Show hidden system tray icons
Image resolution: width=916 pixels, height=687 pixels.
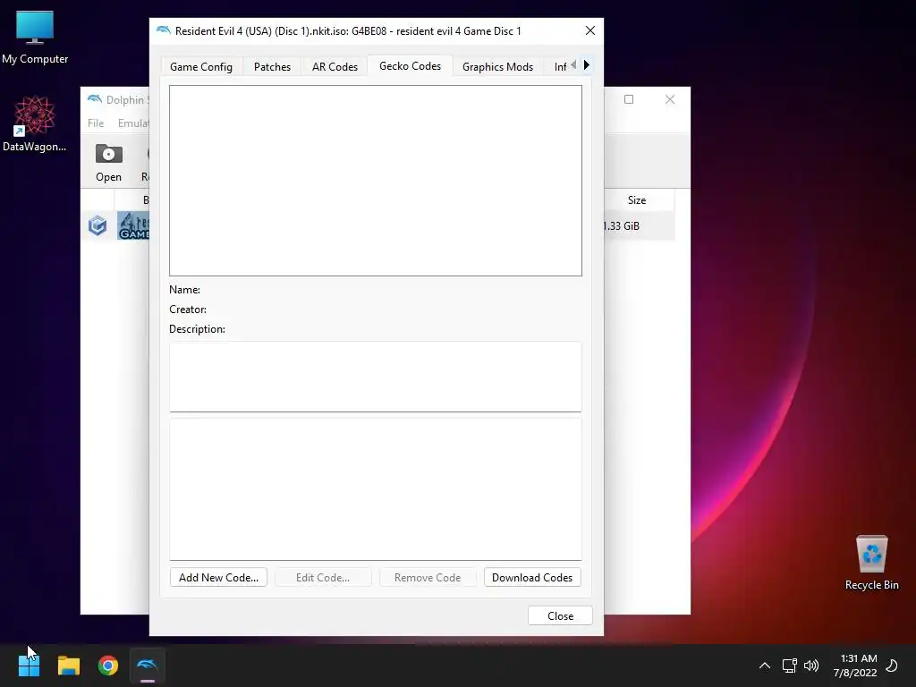coord(764,666)
